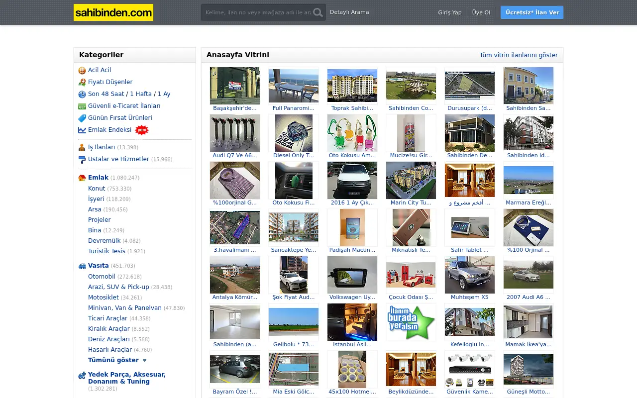Viewport: 637px width, 398px height.
Task: Open the Safir Tablet listing thumbnail
Action: (470, 227)
